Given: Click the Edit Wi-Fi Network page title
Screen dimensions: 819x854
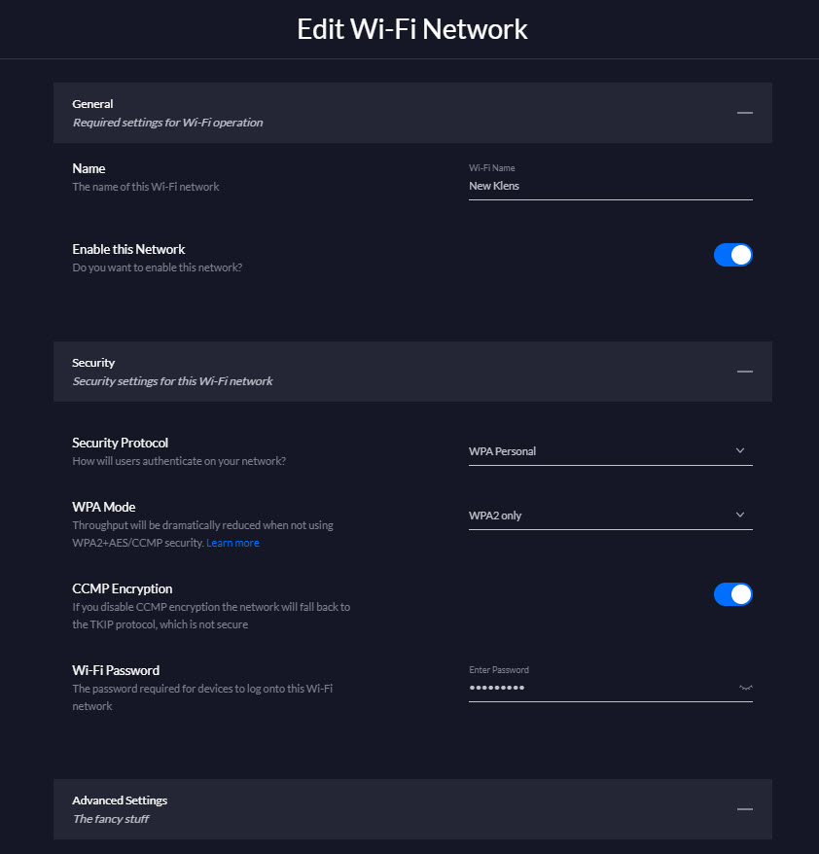Looking at the screenshot, I should [x=412, y=29].
